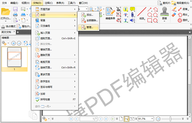Select 全部删除... in watermark submenu
This screenshot has height=123, width=192.
tap(88, 20)
